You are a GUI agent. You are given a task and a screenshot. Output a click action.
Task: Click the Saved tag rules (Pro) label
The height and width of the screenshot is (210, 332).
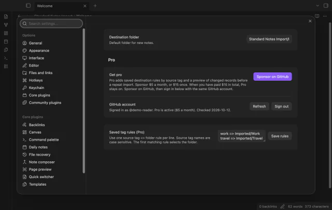(127, 132)
